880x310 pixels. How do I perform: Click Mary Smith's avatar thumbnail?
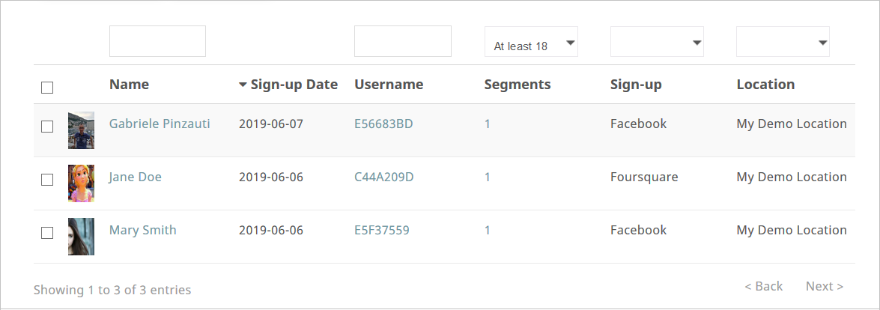pos(82,237)
